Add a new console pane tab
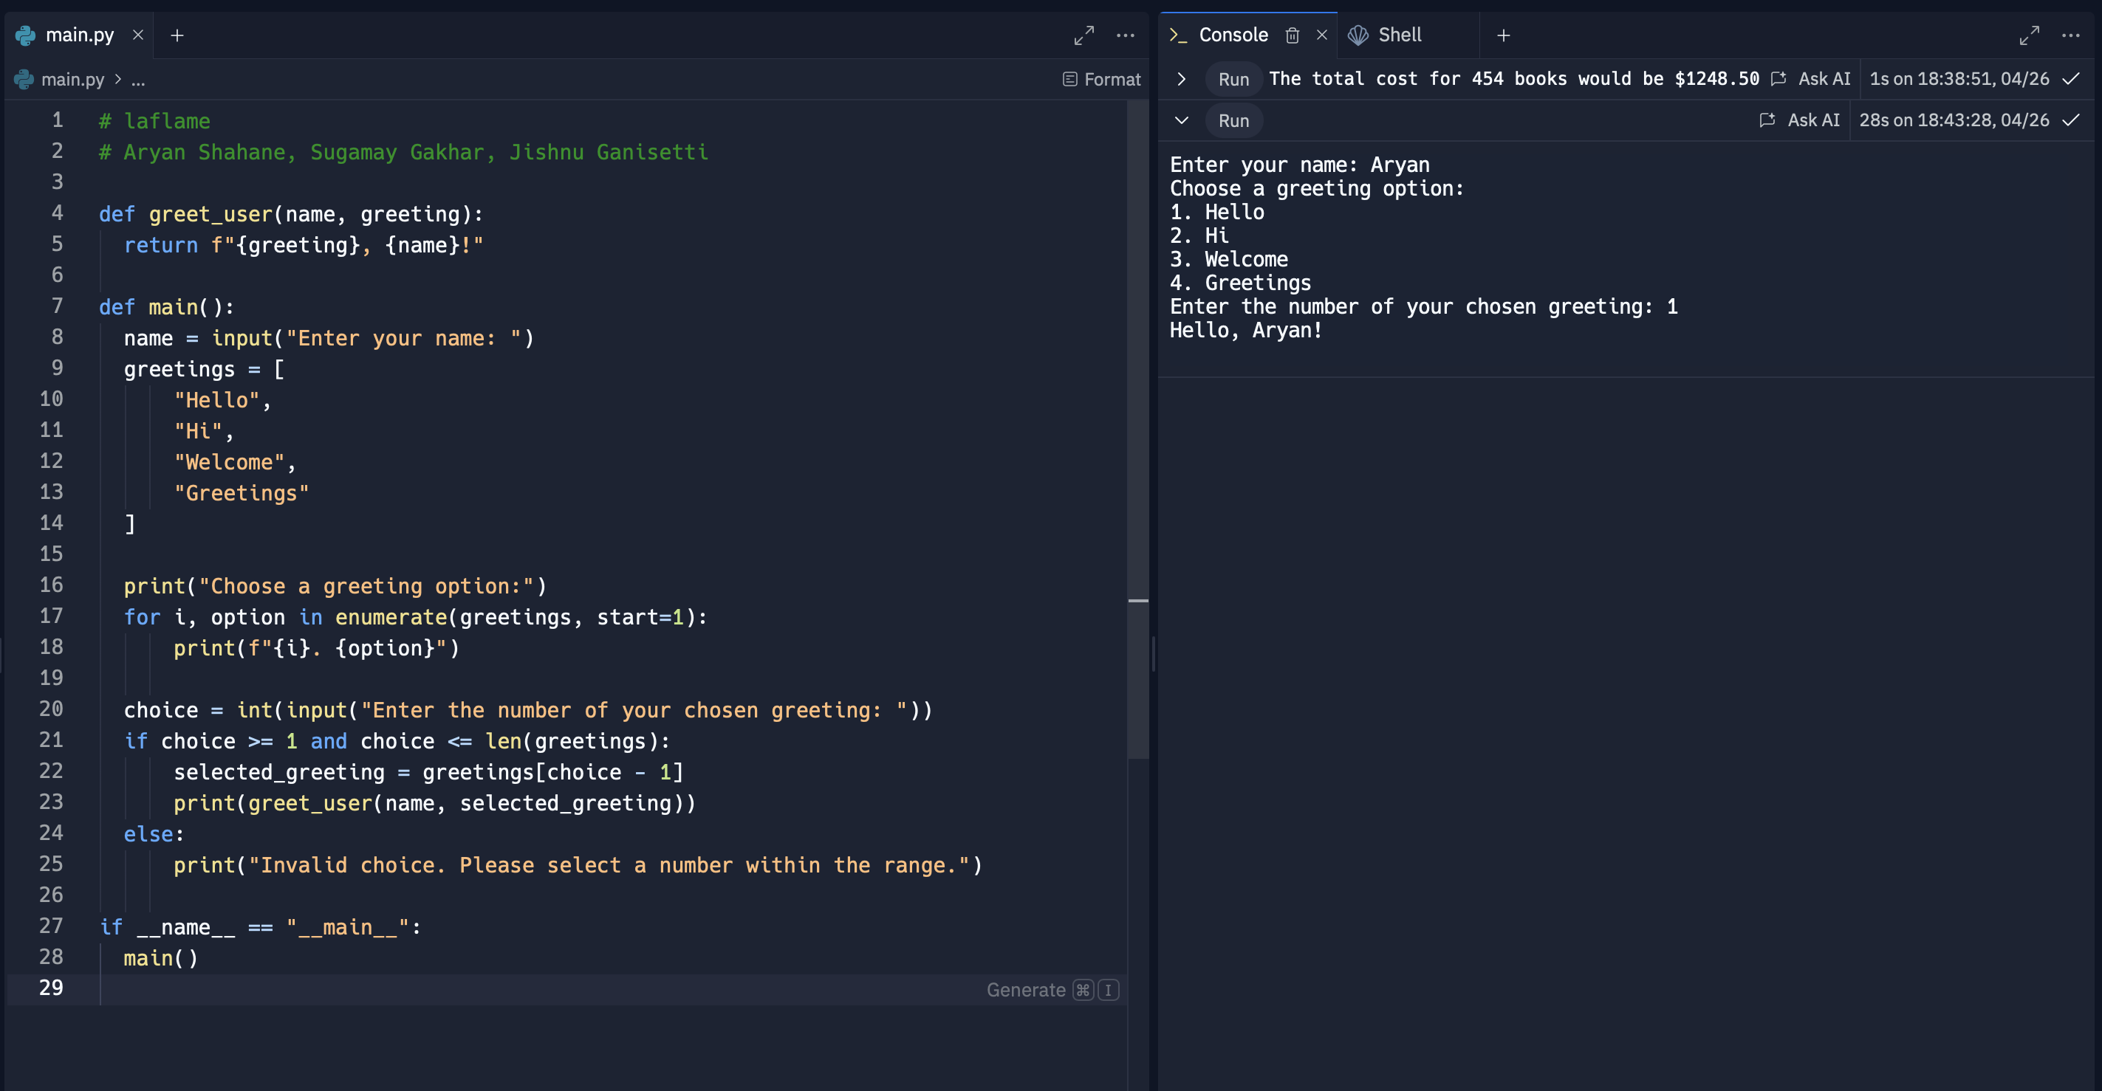The image size is (2102, 1091). (x=1503, y=35)
